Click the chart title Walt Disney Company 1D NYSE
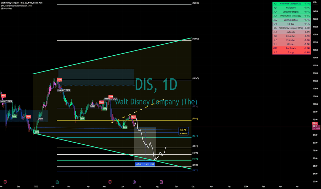The height and width of the screenshot is (189, 321). tap(22, 3)
